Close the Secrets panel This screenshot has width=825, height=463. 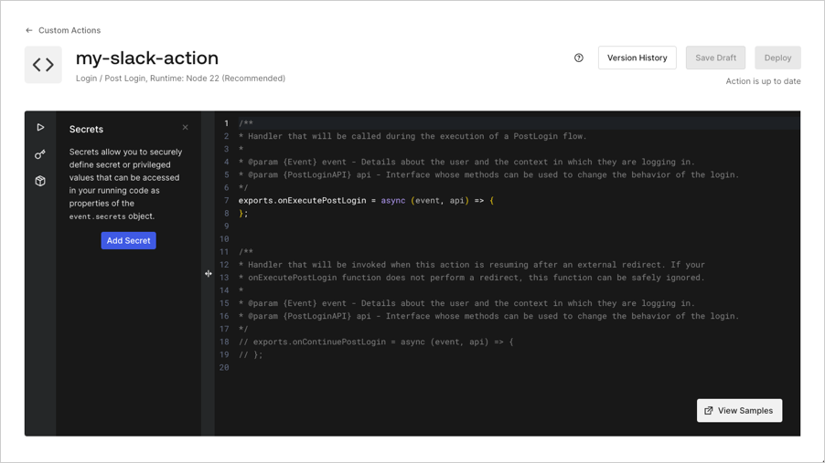(185, 127)
